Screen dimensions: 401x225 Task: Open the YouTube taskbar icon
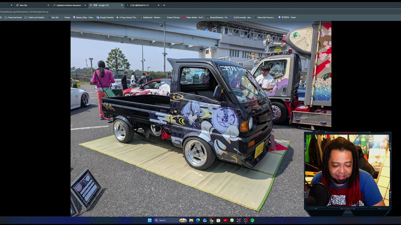click(225, 220)
